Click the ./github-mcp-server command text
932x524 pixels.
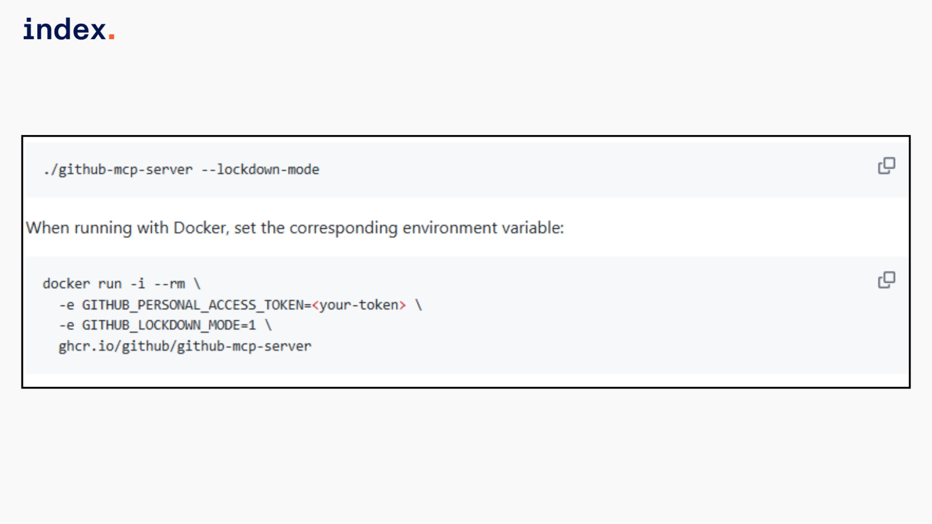pos(118,170)
